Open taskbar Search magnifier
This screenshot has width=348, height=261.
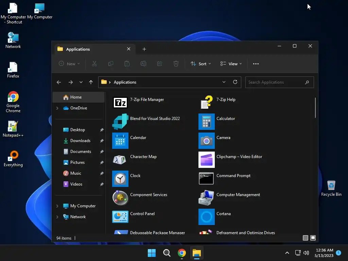point(167,253)
